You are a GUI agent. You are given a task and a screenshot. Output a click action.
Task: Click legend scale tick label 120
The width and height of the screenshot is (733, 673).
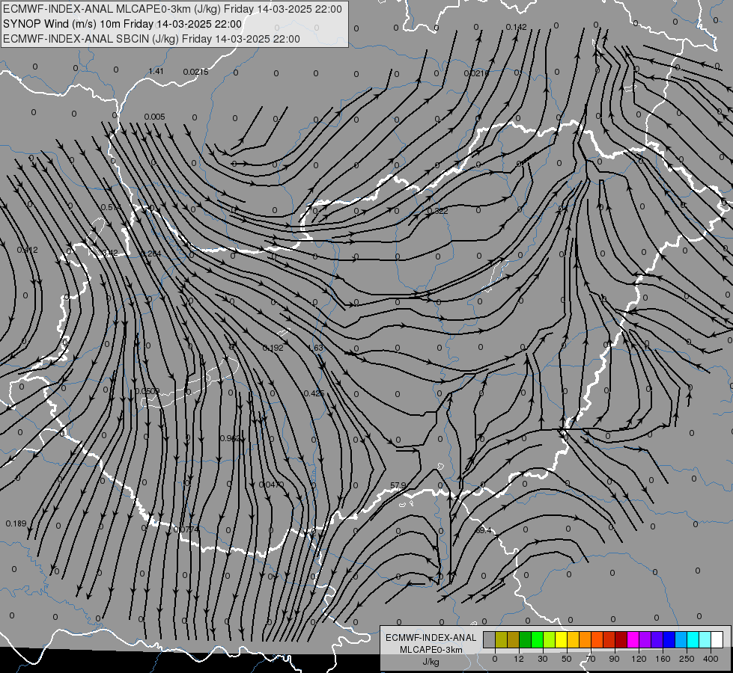pyautogui.click(x=639, y=659)
